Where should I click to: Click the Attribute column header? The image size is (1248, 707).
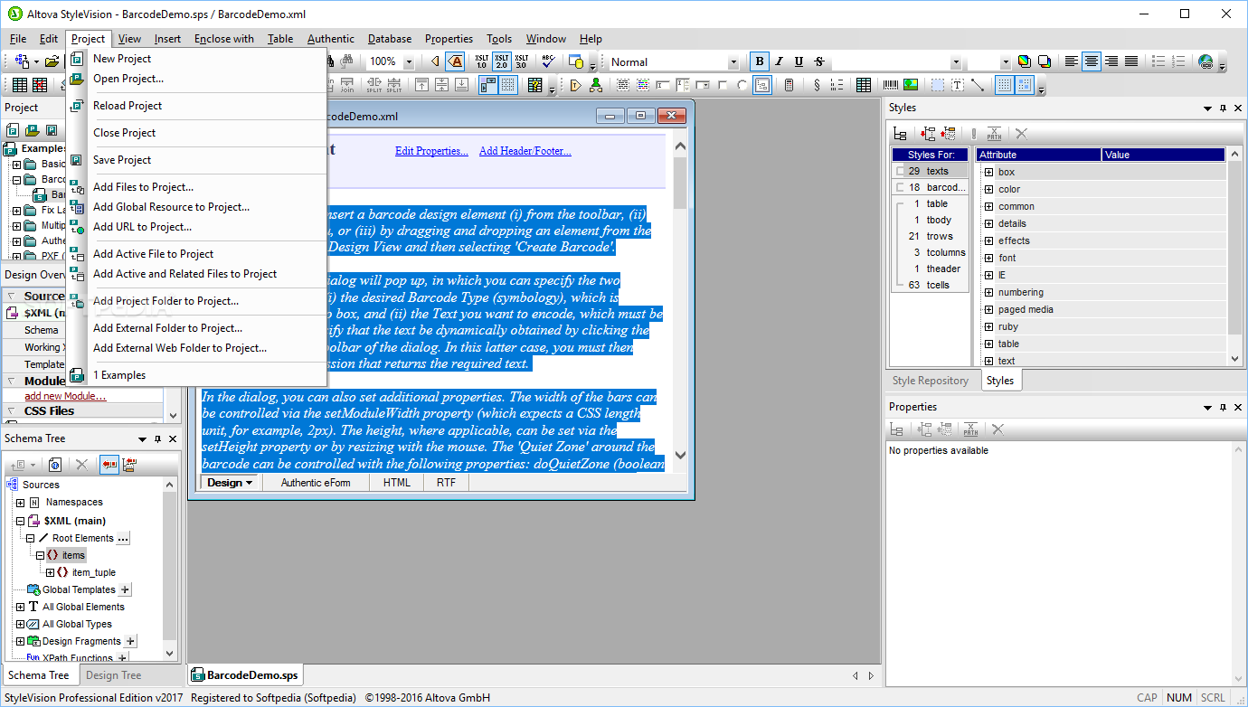(1038, 155)
